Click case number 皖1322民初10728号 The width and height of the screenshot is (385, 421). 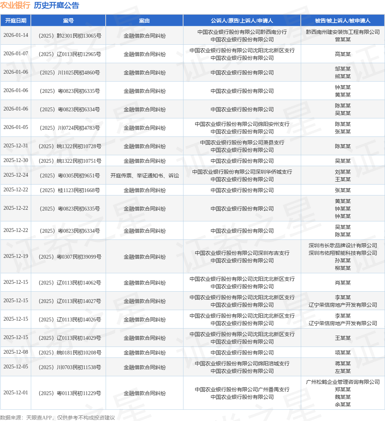tap(70, 146)
